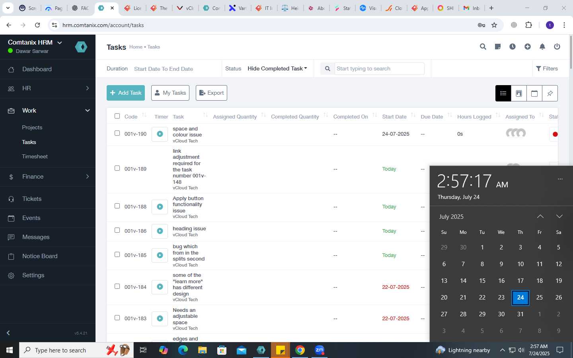Screen dimensions: 573x358
Task: Click the page's vertical scrollbar
Action: coord(571,52)
